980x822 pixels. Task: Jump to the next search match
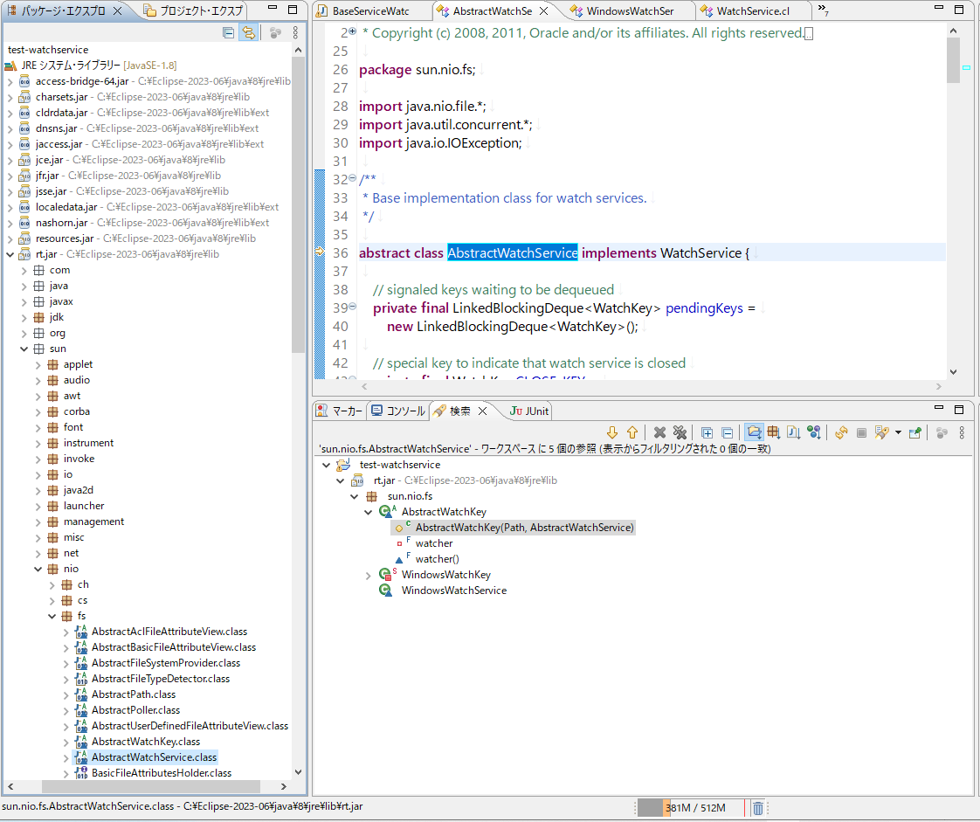point(612,432)
